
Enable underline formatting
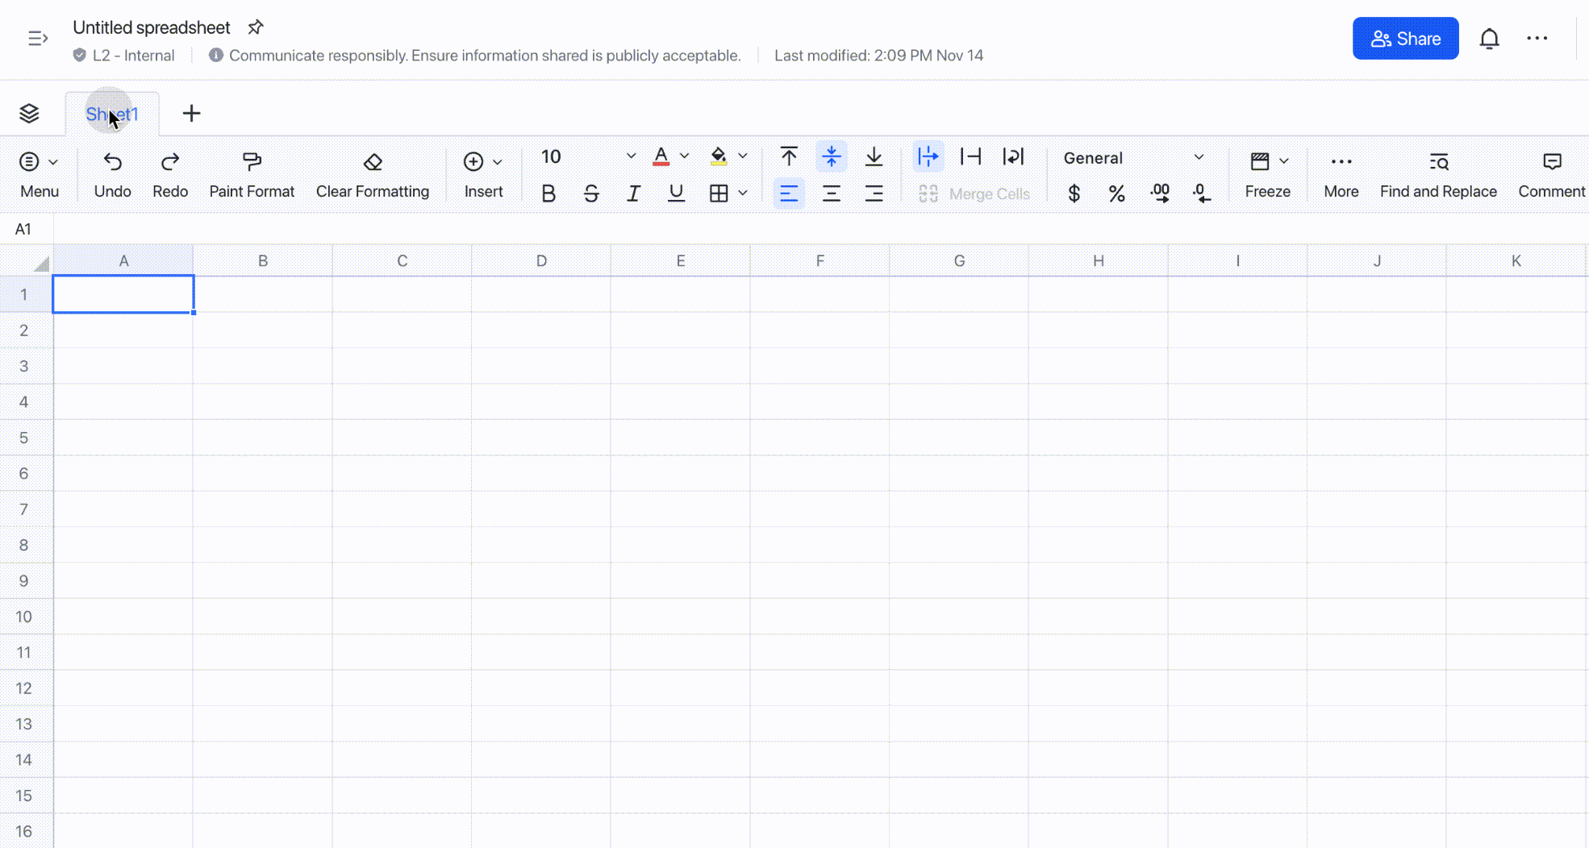click(676, 193)
